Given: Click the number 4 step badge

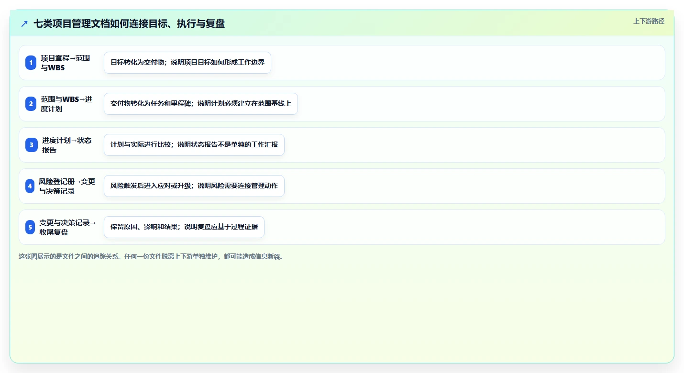Looking at the screenshot, I should 30,186.
